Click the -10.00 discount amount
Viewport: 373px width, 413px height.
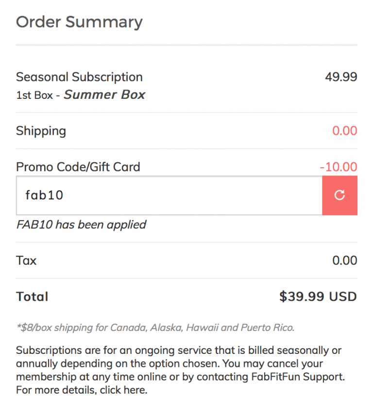tap(339, 167)
